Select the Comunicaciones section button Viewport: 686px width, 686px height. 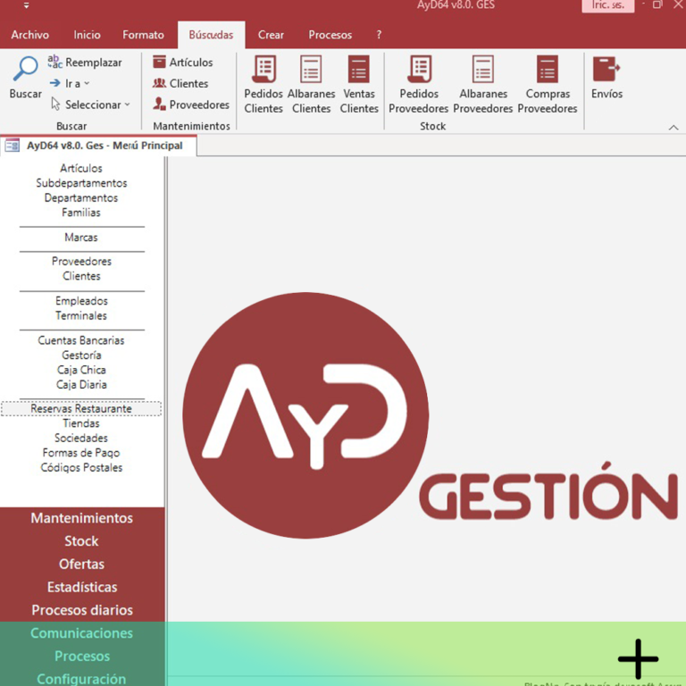tap(82, 633)
